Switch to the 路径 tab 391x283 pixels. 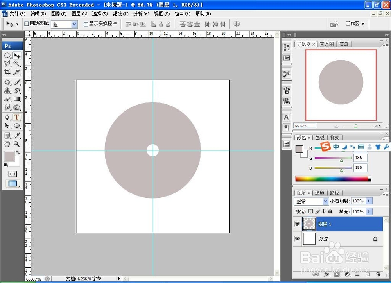pyautogui.click(x=334, y=193)
